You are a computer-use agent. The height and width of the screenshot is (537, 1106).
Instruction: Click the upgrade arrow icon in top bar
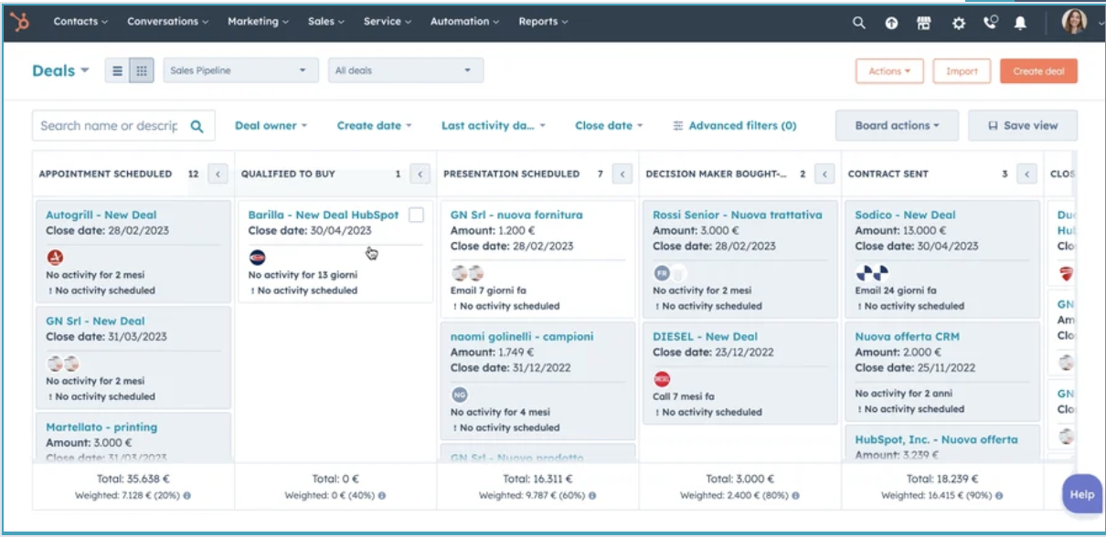click(x=891, y=23)
